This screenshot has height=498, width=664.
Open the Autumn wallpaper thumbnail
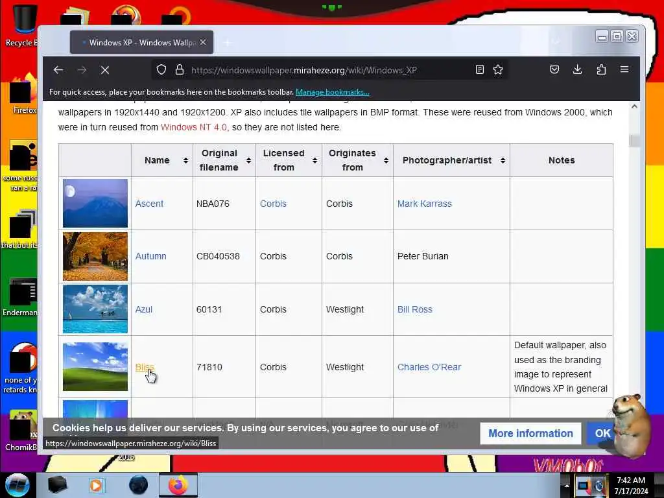95,256
